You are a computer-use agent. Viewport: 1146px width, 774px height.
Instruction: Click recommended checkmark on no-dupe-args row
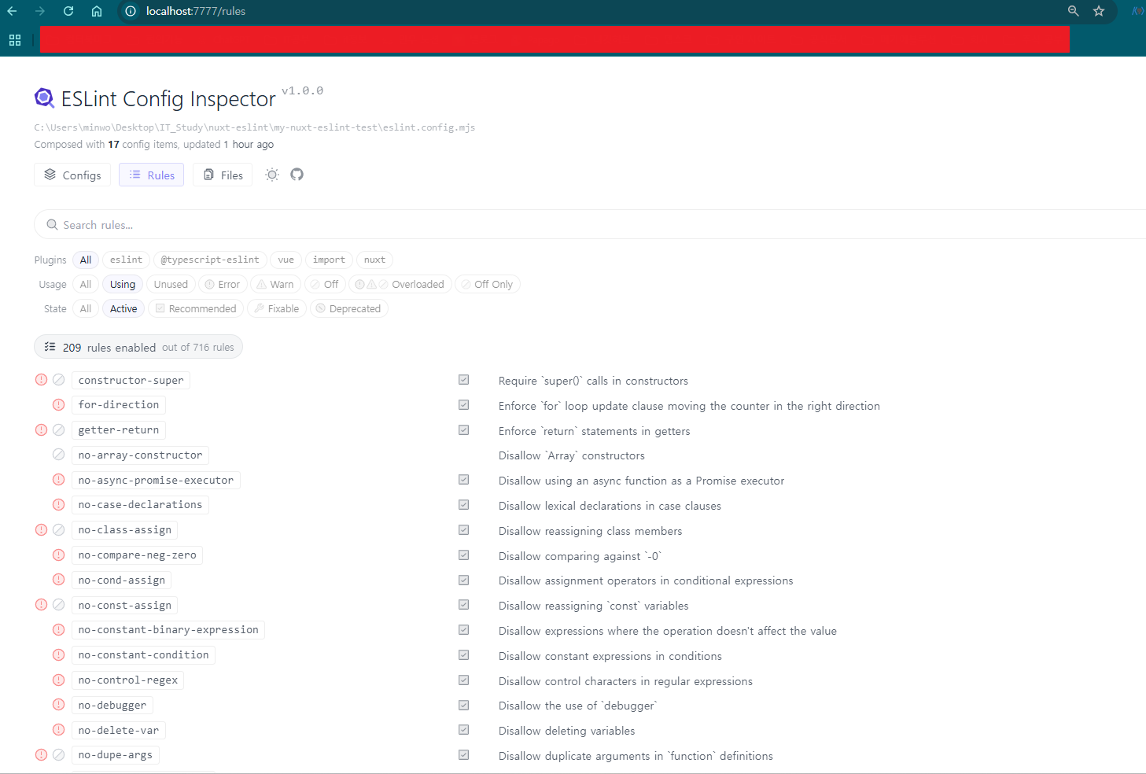click(x=464, y=755)
